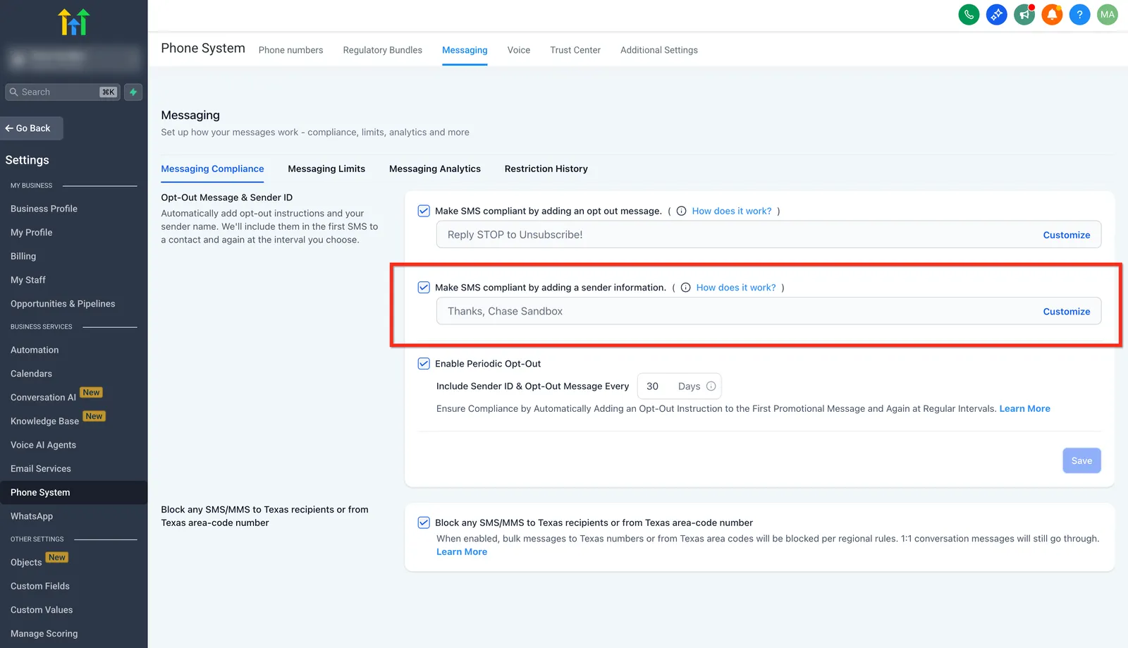
Task: Click the Thanks, Chase Sandbox field
Action: [x=768, y=311]
